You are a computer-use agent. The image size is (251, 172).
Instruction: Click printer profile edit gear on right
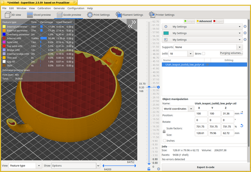245,39
